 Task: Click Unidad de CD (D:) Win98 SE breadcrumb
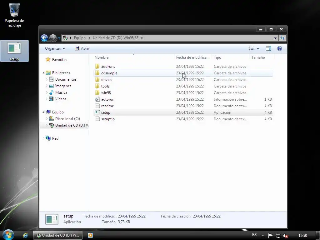[x=116, y=38]
